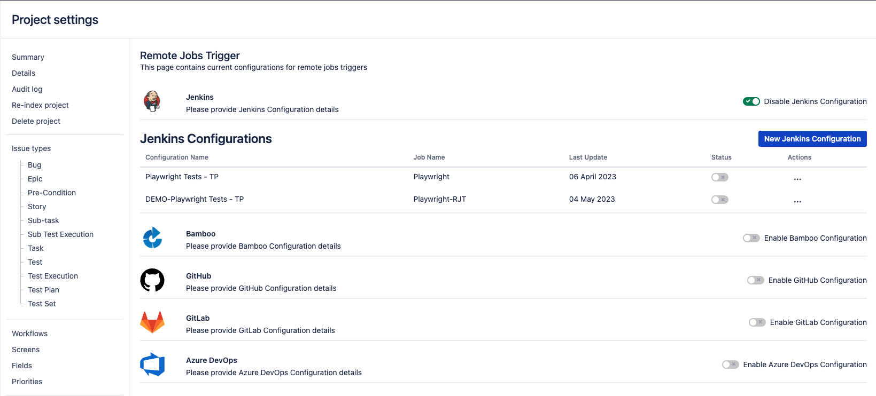This screenshot has width=876, height=396.
Task: Click 04 May 2023 date cell
Action: 592,199
